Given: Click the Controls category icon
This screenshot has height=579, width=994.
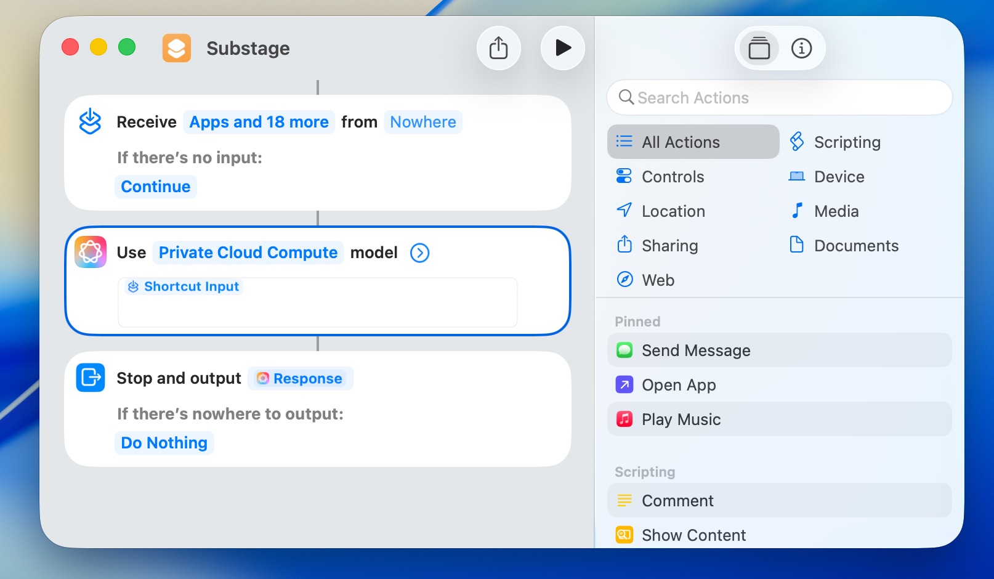Looking at the screenshot, I should pyautogui.click(x=624, y=176).
